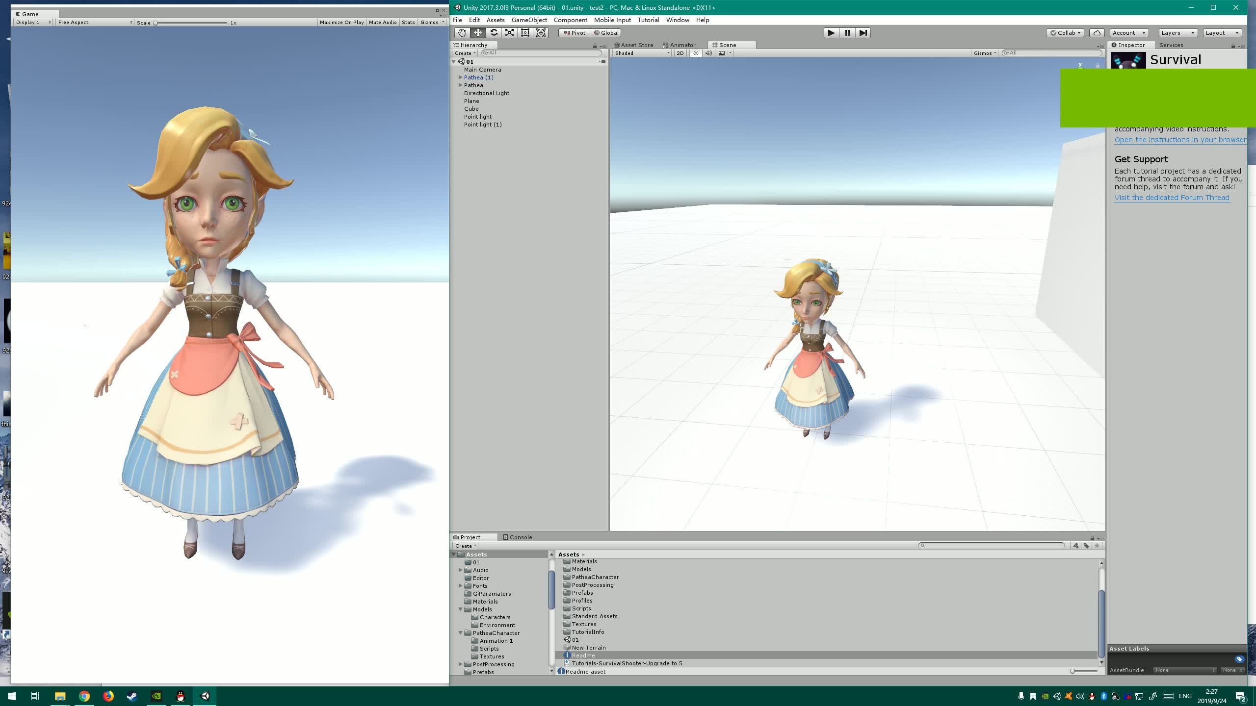The height and width of the screenshot is (706, 1256).
Task: Open the cloud services icon button
Action: pos(1097,33)
